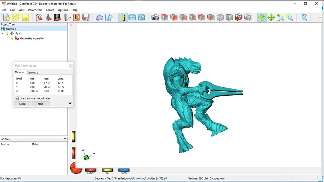Open the File menu
Viewport: 324px width, 182px height.
(x=4, y=10)
